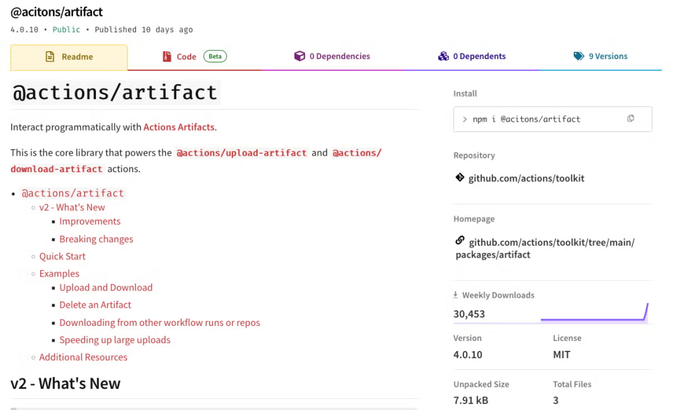Click the Public label under the package name
Viewport: 673px width, 410px height.
pyautogui.click(x=66, y=29)
